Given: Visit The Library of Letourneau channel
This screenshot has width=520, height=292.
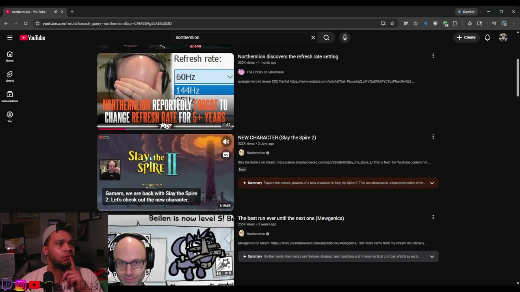Looking at the screenshot, I should click(x=265, y=72).
